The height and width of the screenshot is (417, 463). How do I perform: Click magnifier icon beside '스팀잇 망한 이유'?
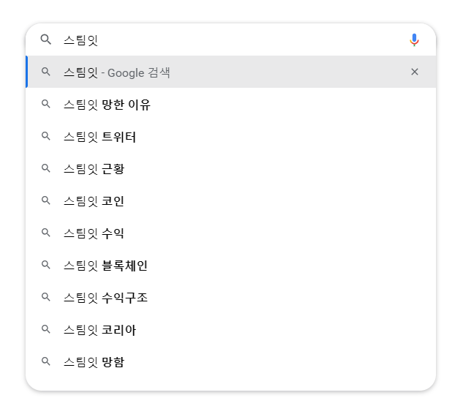[x=46, y=105]
